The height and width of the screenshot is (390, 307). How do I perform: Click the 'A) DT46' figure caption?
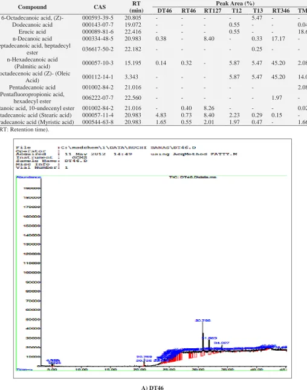pyautogui.click(x=152, y=388)
